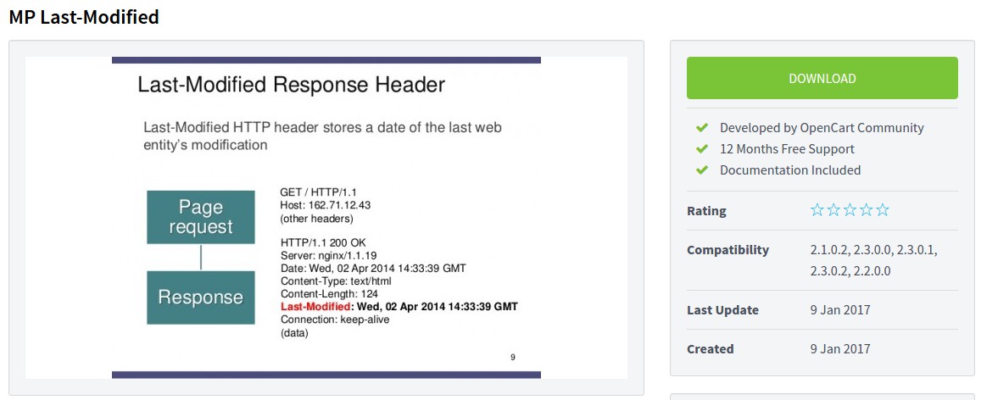Click the MP Last-Modified page title
Image resolution: width=998 pixels, height=400 pixels.
[84, 17]
